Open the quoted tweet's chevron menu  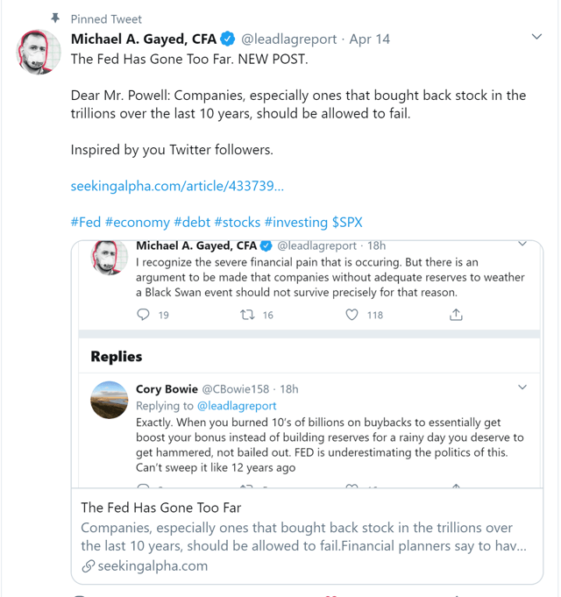coord(522,245)
